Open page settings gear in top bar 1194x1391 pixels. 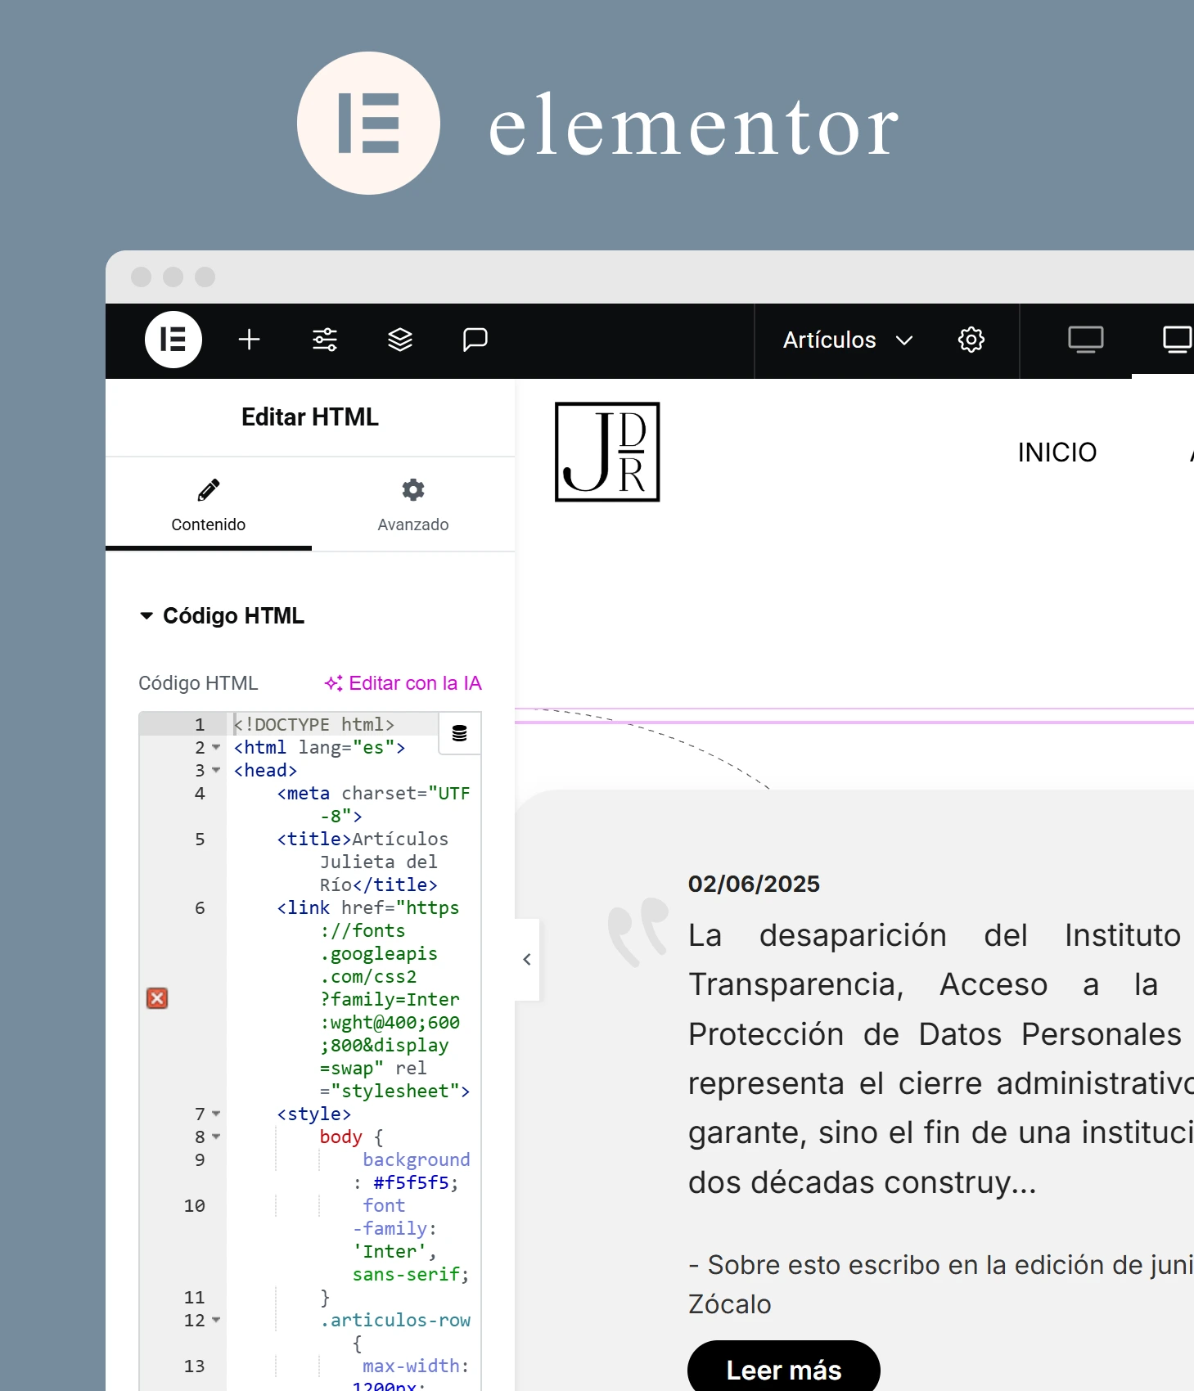[x=971, y=340]
